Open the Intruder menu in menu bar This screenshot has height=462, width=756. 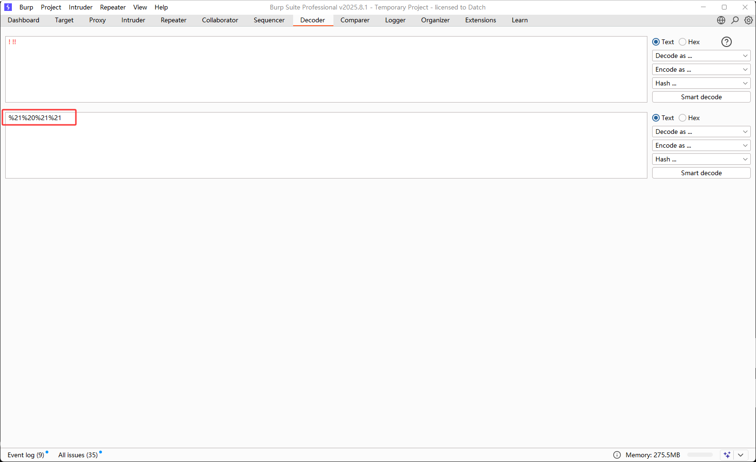[x=81, y=7]
